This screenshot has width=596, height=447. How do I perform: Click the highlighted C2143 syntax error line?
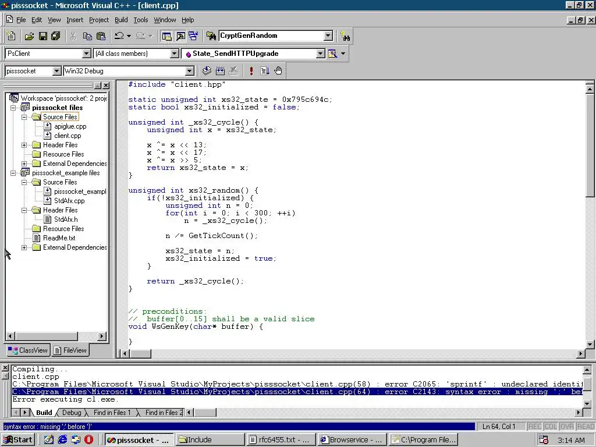297,392
